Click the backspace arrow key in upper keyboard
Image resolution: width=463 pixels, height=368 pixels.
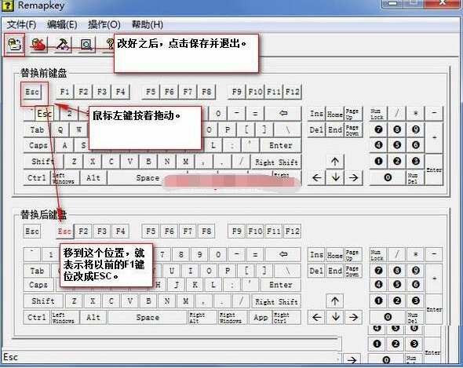283,114
